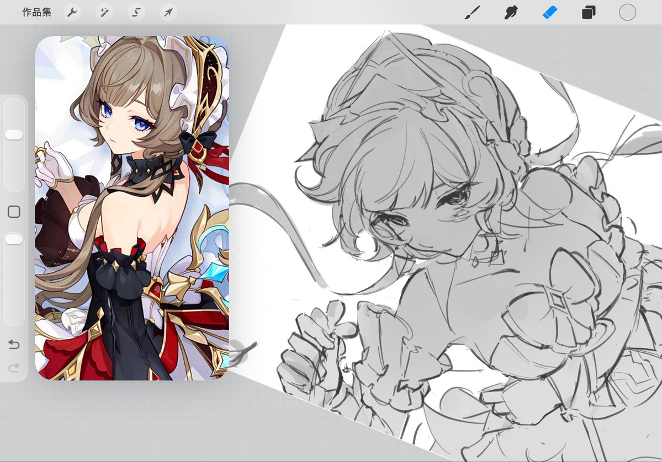Select the Smudge finger tool
662x462 pixels.
(511, 12)
